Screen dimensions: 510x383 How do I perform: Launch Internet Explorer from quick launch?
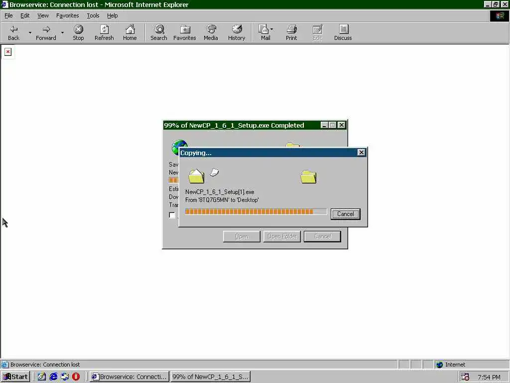pos(53,377)
